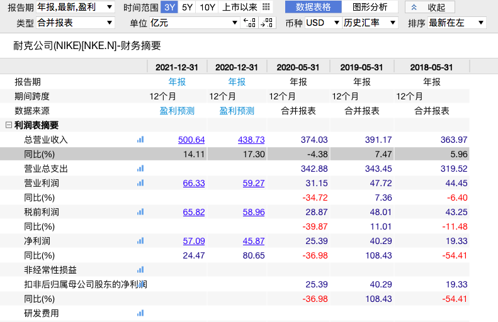Collapse the 利润表摘要 section
498x322 pixels.
click(x=9, y=125)
